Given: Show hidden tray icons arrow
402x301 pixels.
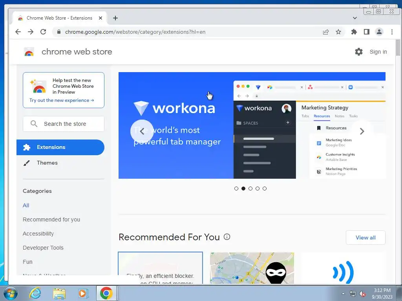Looking at the screenshot, I should (x=343, y=294).
